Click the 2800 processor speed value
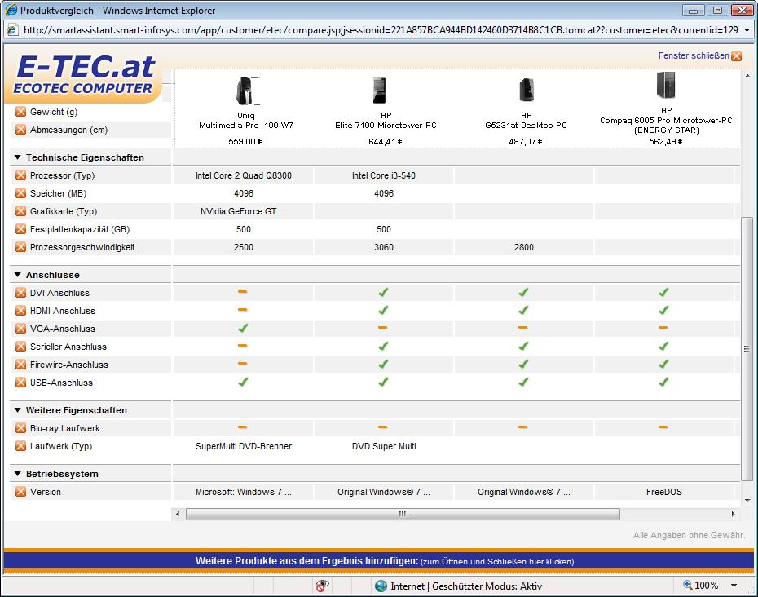 pyautogui.click(x=524, y=247)
